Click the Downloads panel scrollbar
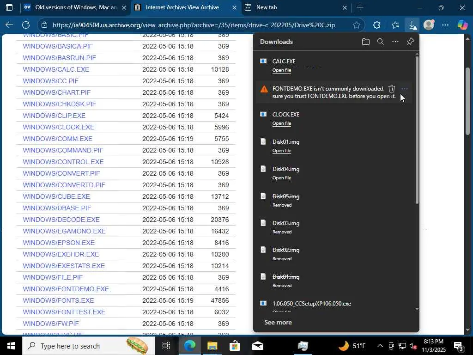Viewport: 473px width, 355px height. 417,130
